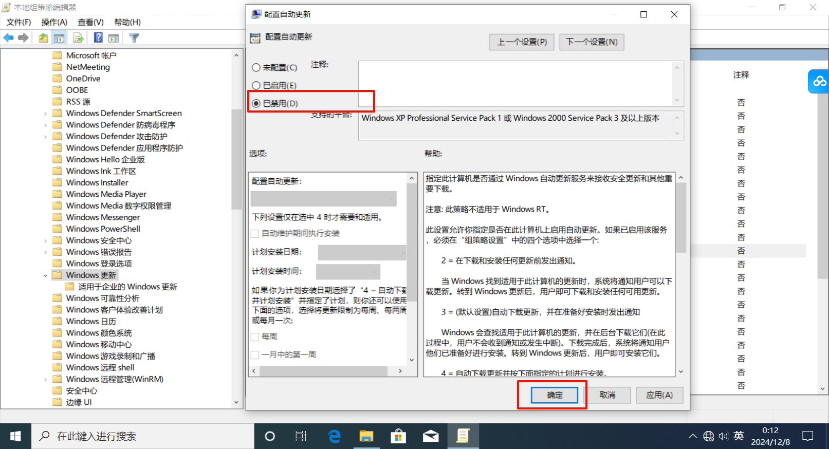This screenshot has height=449, width=829.
Task: Open Microsoft Store from the taskbar
Action: 398,436
